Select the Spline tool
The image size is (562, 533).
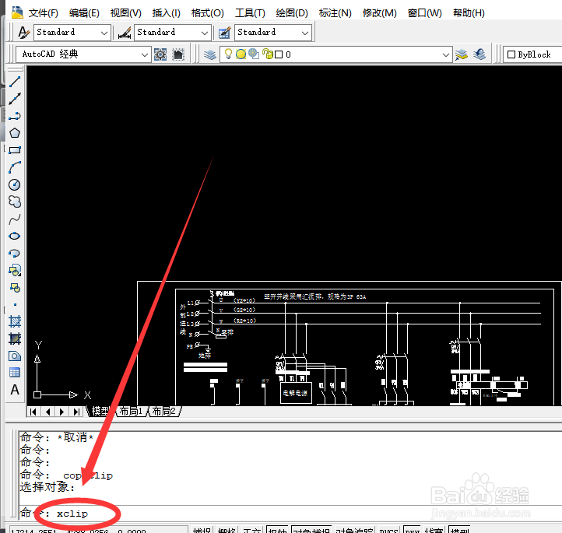pos(15,219)
